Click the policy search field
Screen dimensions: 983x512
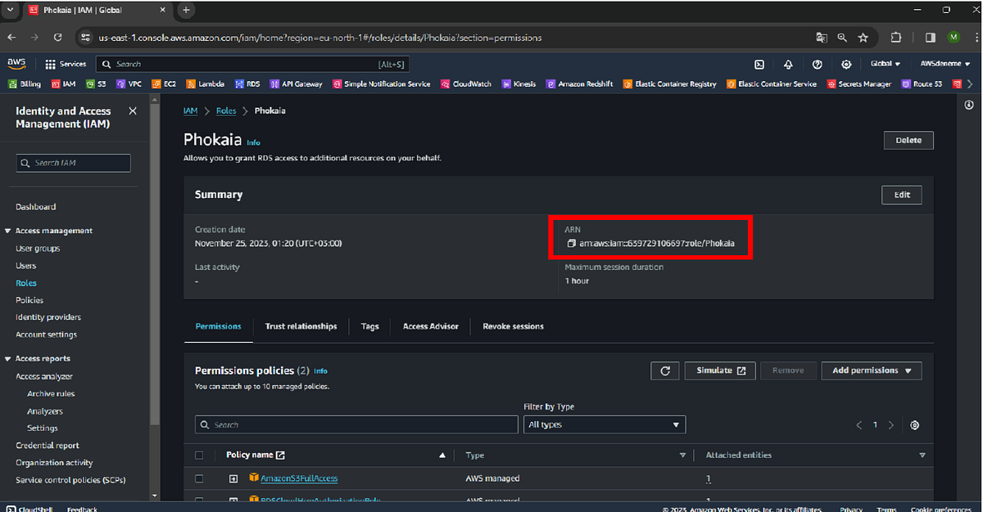point(356,424)
